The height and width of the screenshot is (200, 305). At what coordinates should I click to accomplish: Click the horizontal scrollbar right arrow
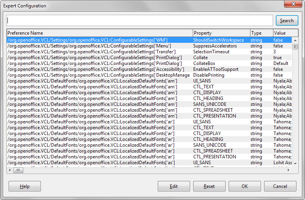[x=289, y=170]
